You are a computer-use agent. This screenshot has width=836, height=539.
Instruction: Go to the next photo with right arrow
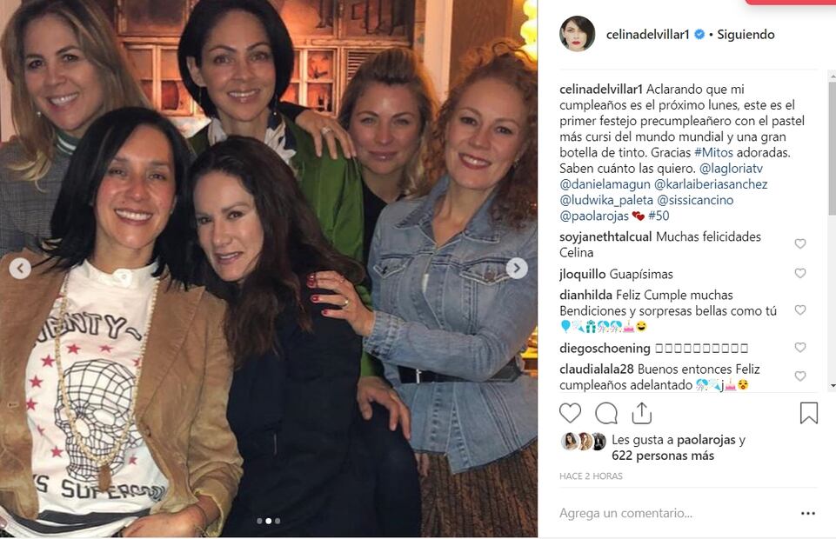(517, 268)
